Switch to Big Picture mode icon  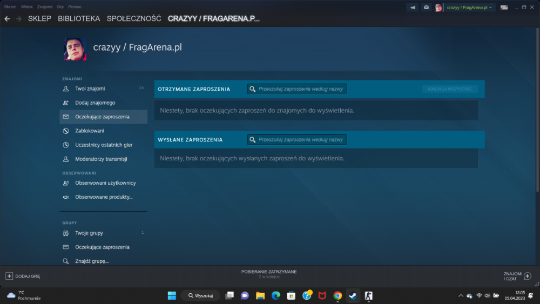coord(504,8)
